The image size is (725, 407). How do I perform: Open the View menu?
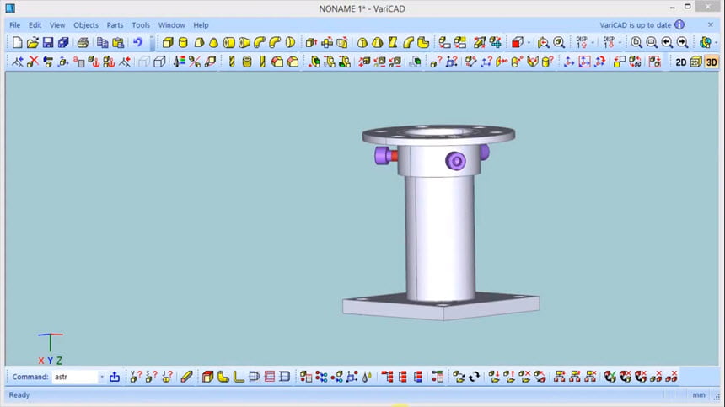point(57,25)
